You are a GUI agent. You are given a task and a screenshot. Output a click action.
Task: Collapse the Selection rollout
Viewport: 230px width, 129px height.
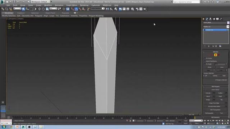tap(216, 52)
